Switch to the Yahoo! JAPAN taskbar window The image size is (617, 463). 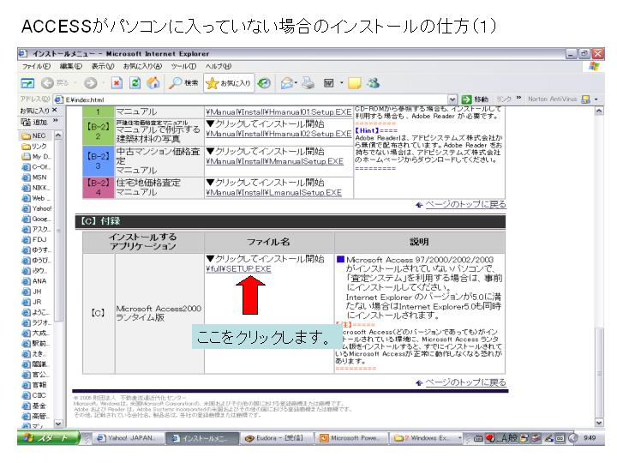point(129,438)
